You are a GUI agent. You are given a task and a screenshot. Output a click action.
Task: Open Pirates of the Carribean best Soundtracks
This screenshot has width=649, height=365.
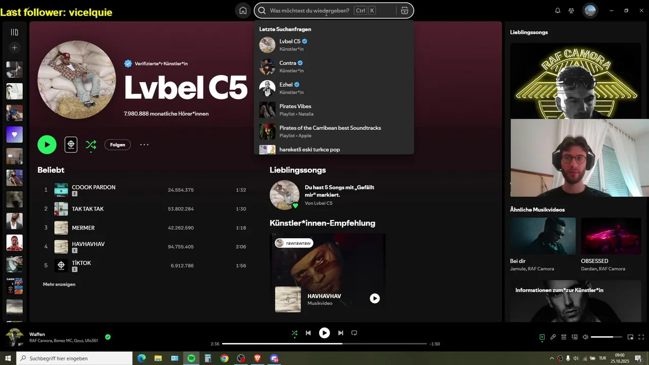point(334,132)
